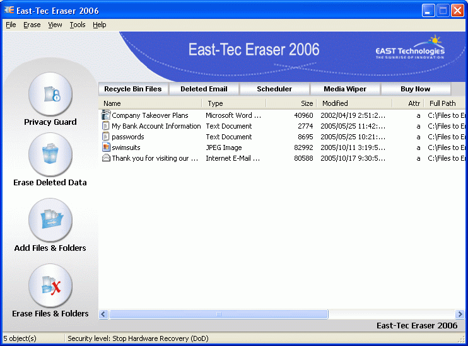This screenshot has height=346, width=468.
Task: Click the size value 8695
Action: pyautogui.click(x=305, y=137)
